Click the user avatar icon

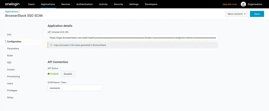coord(243,4)
